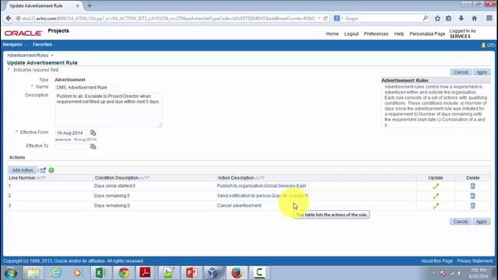Image resolution: width=498 pixels, height=280 pixels.
Task: Click the Oracle logo
Action: click(x=23, y=33)
